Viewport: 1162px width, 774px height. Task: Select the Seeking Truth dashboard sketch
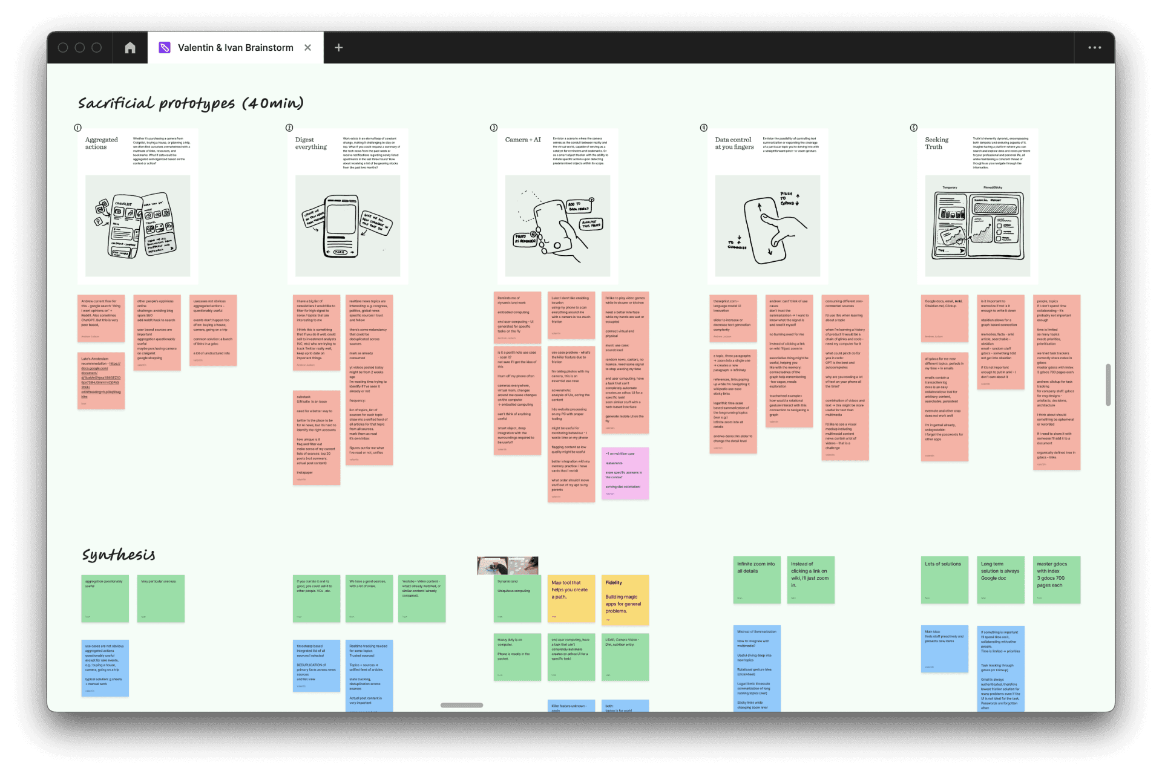point(977,226)
